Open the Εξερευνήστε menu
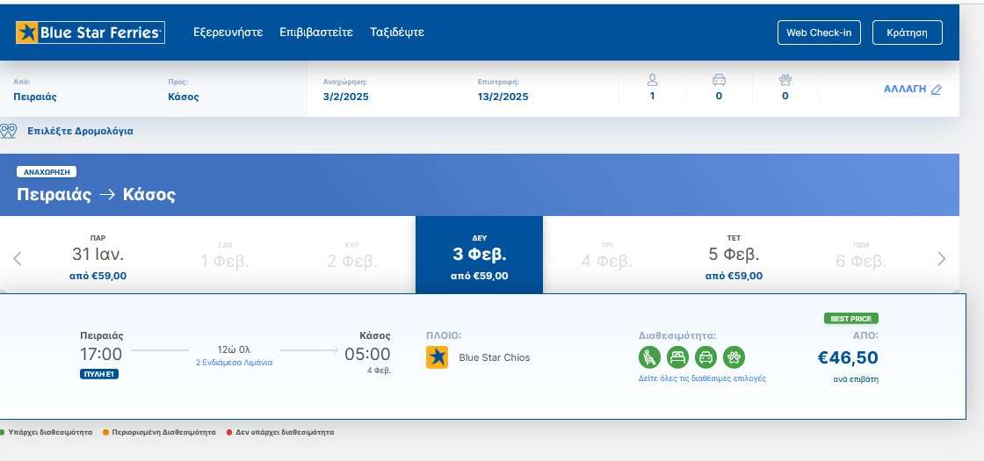The height and width of the screenshot is (461, 984). pyautogui.click(x=228, y=32)
